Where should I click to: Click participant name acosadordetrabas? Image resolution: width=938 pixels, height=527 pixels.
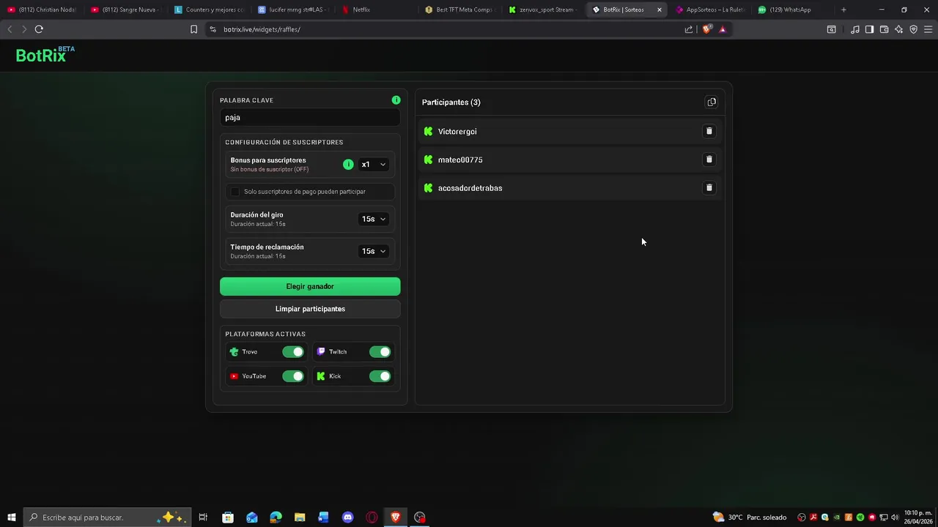pos(470,188)
